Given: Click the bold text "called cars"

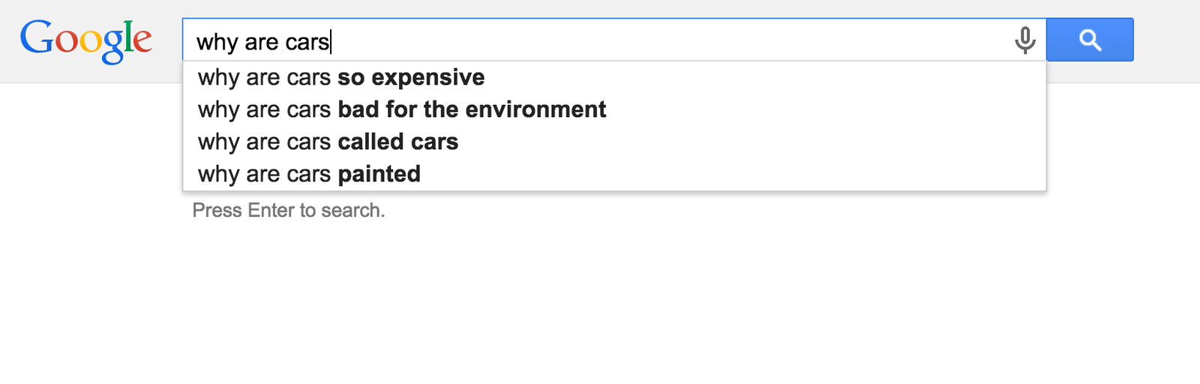Looking at the screenshot, I should click(397, 142).
